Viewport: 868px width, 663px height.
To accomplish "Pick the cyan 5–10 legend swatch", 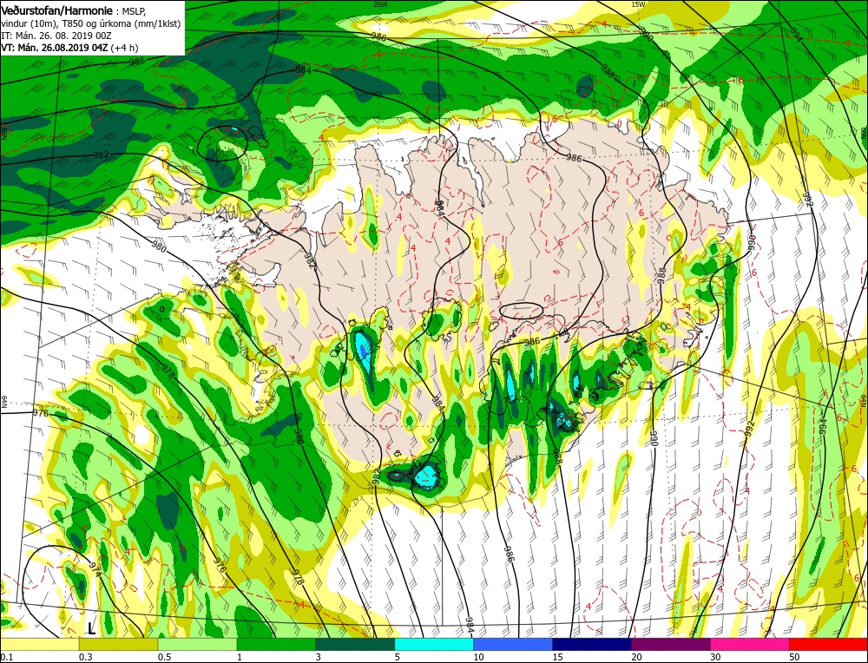I will 434,644.
